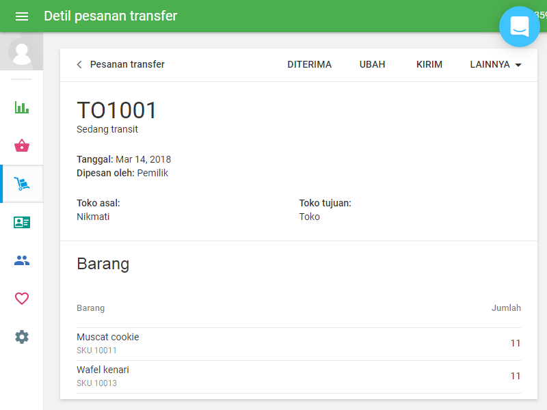The width and height of the screenshot is (547, 410).
Task: Click the UBAH action
Action: coord(372,64)
